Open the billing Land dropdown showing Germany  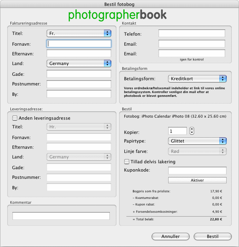click(x=79, y=64)
